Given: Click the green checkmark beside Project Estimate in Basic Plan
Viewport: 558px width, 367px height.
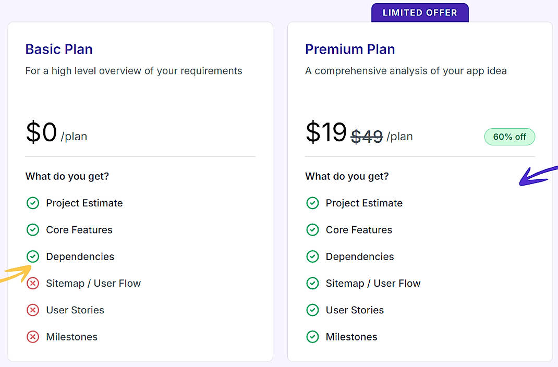Looking at the screenshot, I should click(33, 203).
